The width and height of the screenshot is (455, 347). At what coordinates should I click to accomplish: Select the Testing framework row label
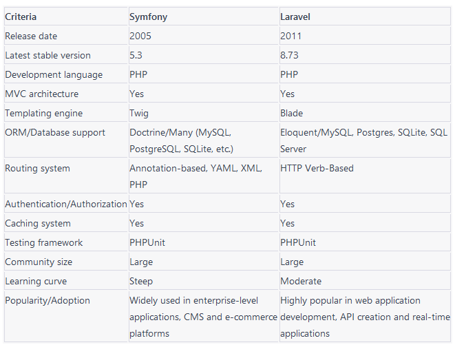coord(66,242)
